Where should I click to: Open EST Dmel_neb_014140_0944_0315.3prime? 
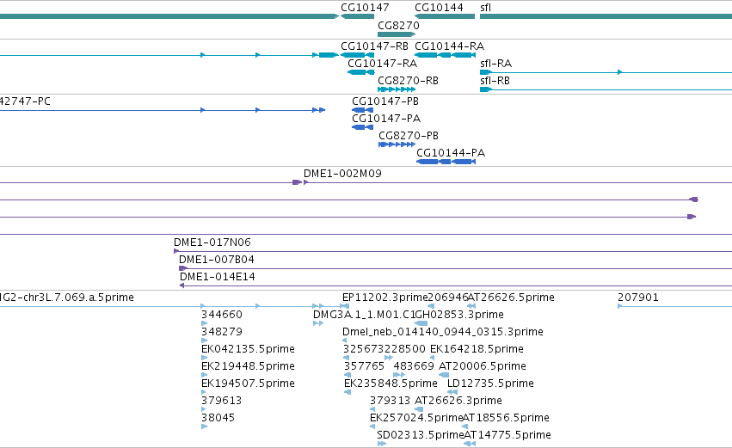pyautogui.click(x=443, y=332)
